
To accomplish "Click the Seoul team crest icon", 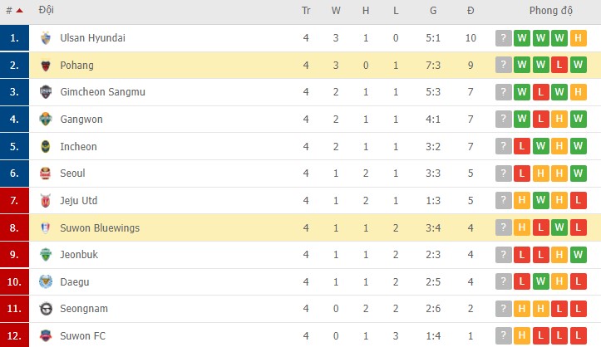I will coord(46,173).
